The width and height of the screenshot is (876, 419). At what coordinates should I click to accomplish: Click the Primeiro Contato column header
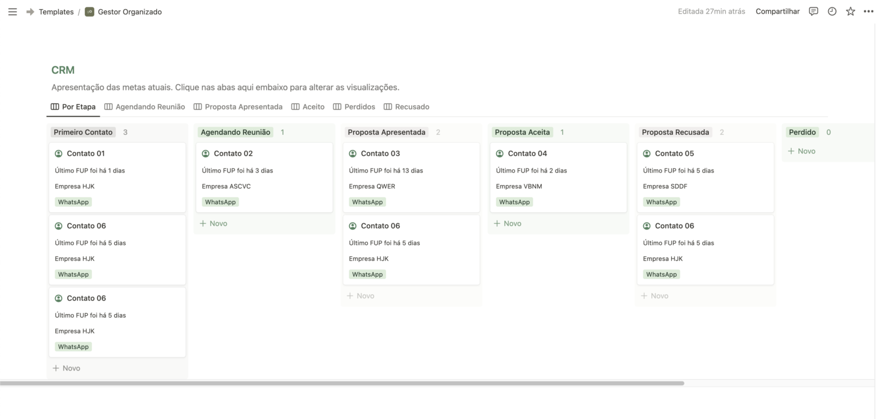click(83, 132)
